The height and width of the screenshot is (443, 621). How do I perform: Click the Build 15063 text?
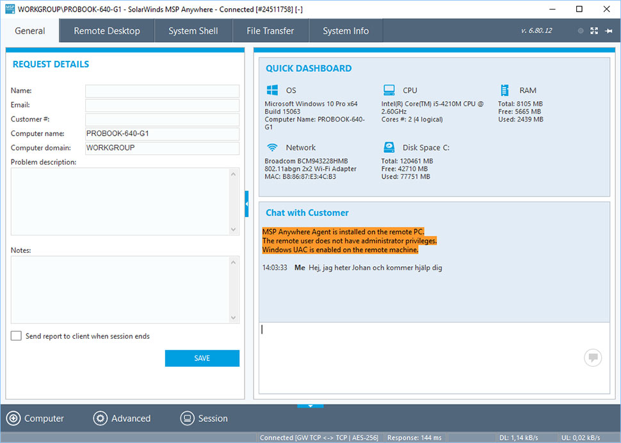coord(282,111)
